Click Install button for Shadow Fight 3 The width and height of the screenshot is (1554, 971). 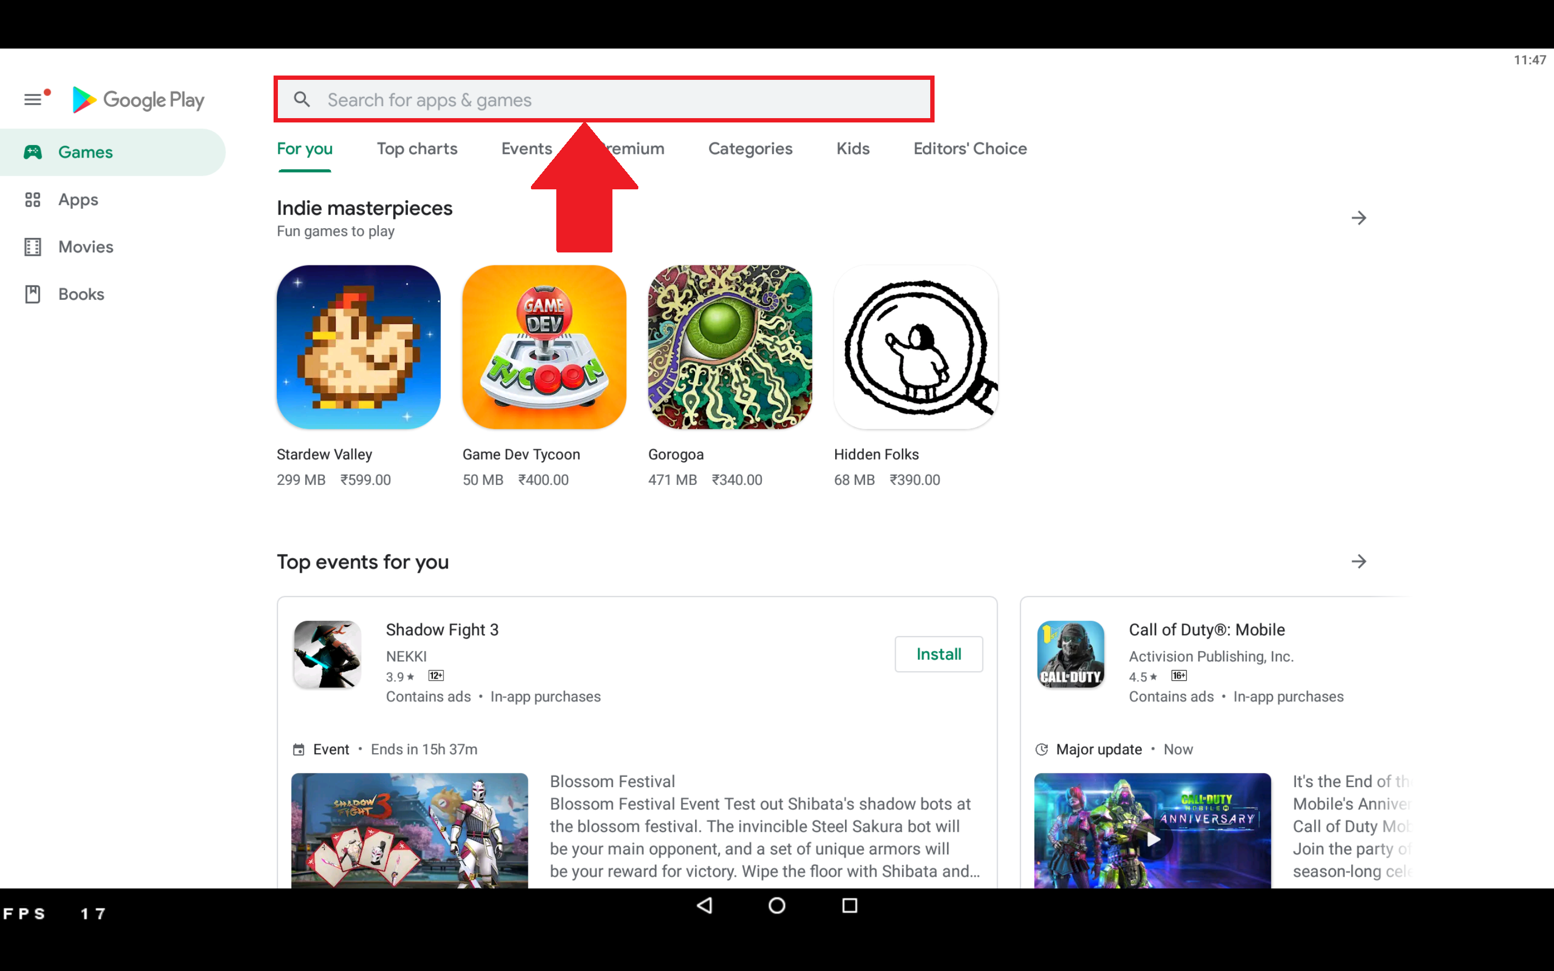point(939,653)
